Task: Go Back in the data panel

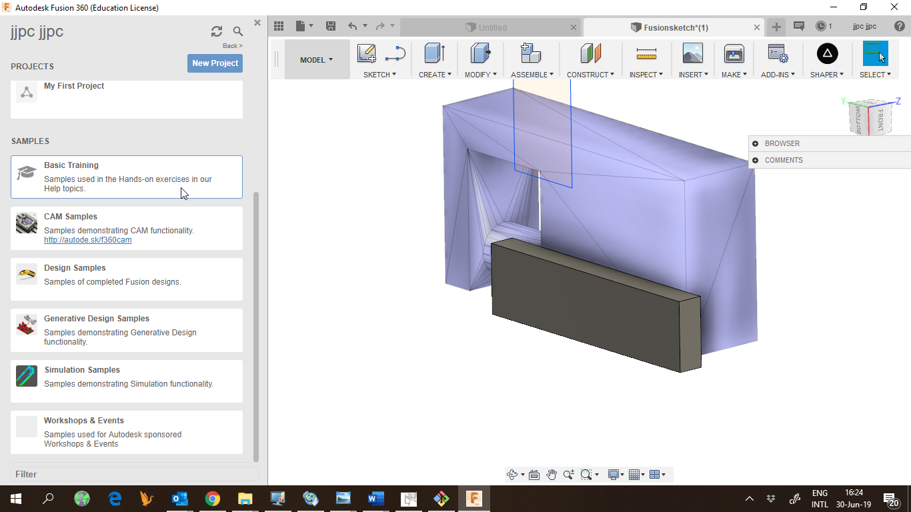Action: (233, 46)
